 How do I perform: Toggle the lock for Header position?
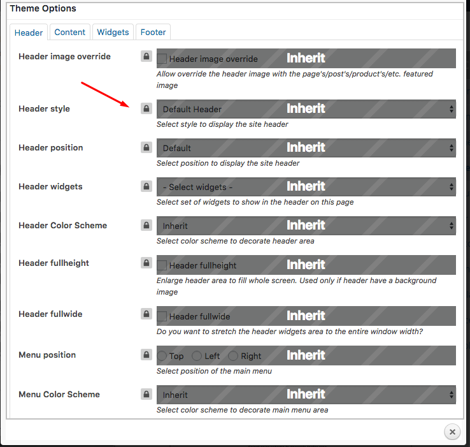pos(146,147)
